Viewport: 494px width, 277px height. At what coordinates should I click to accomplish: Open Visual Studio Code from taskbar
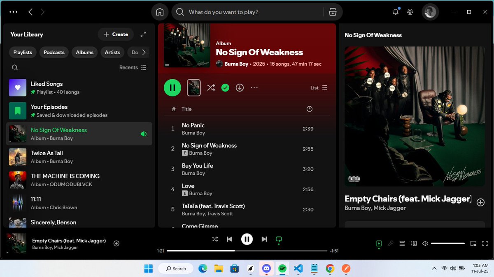pos(298,268)
